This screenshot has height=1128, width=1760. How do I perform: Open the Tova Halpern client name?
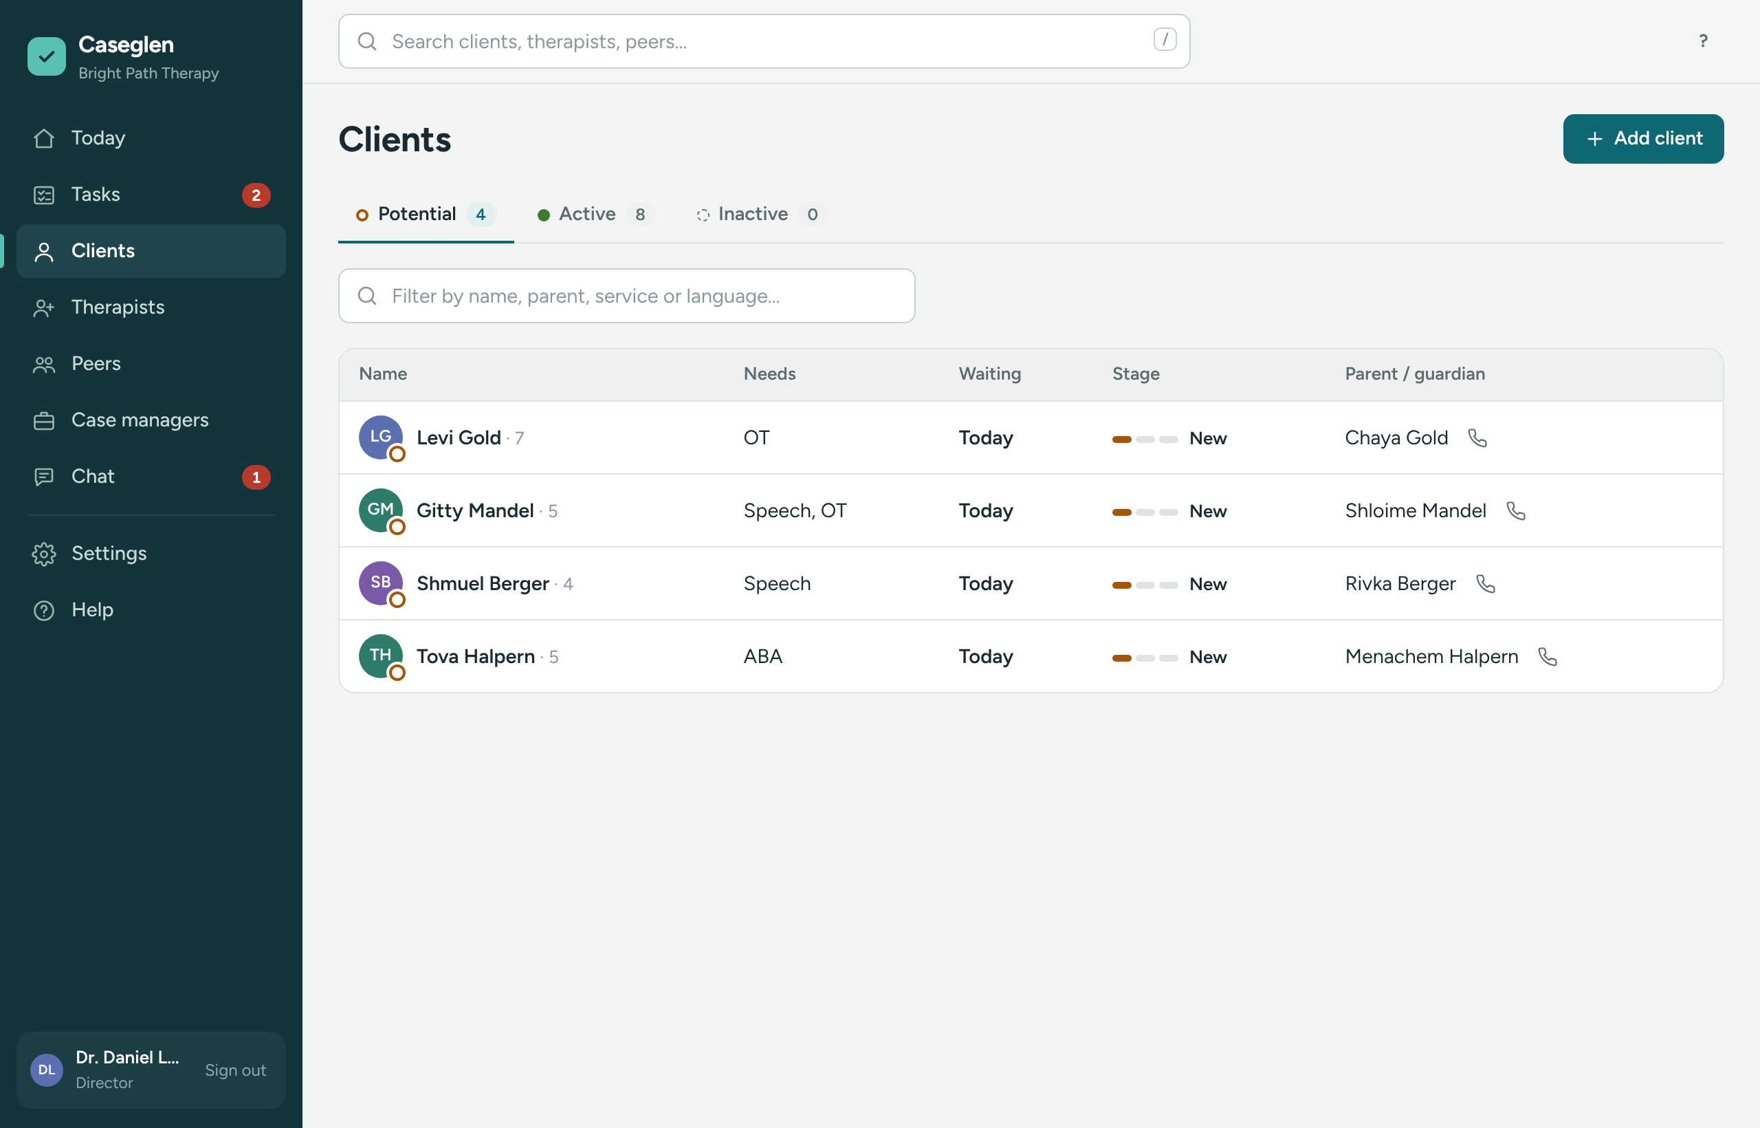[x=475, y=657]
